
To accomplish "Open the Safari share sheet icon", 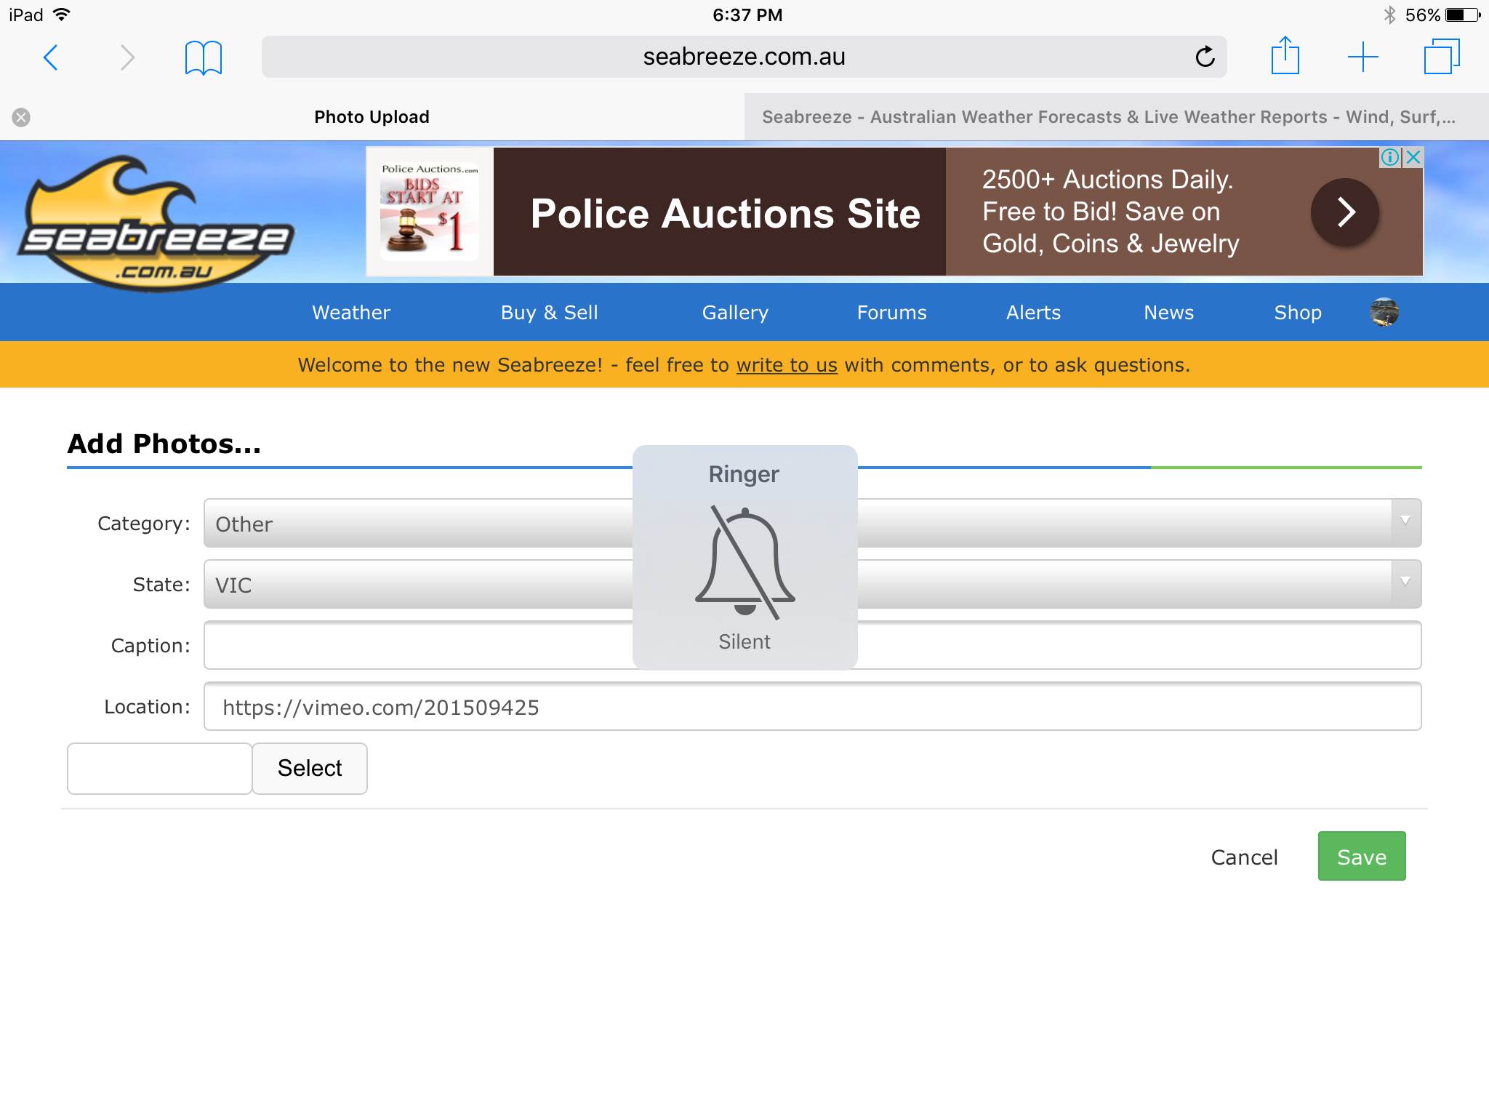I will tap(1285, 56).
